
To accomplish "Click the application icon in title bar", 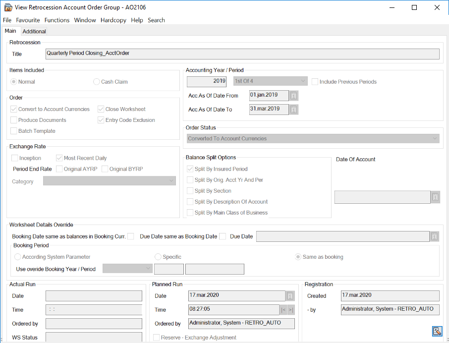I will coord(8,7).
